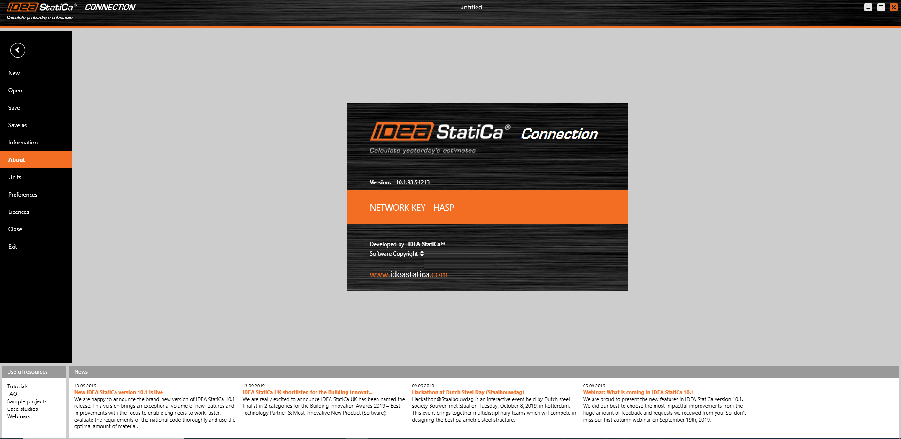Minimize the application window
This screenshot has height=439, width=901.
tap(868, 8)
